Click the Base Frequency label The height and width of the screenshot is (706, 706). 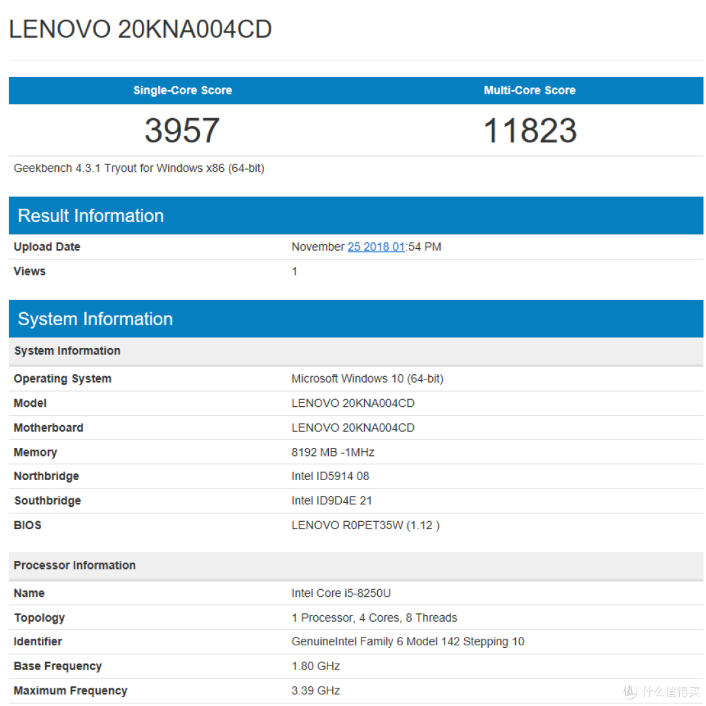coord(58,666)
